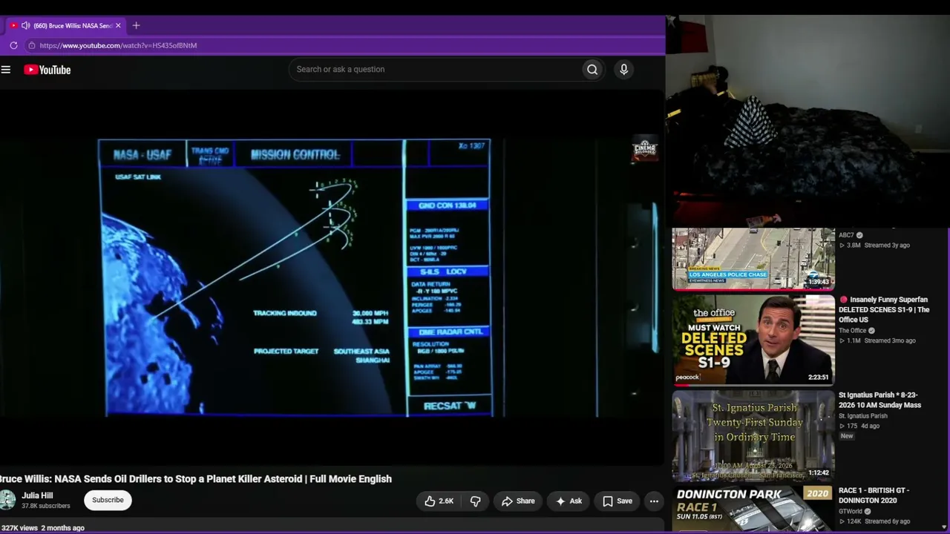This screenshot has width=950, height=534.
Task: Open the Donington Park Race 1 thumbnail
Action: click(x=753, y=509)
